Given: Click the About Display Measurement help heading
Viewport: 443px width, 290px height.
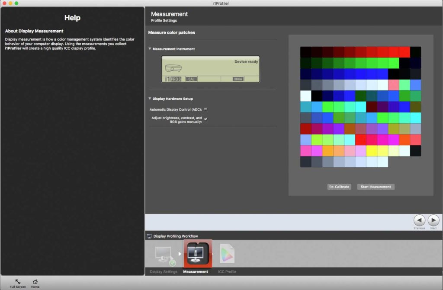Looking at the screenshot, I should 34,31.
